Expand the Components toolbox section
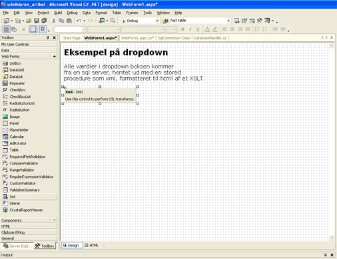337x259 pixels. coord(29,220)
